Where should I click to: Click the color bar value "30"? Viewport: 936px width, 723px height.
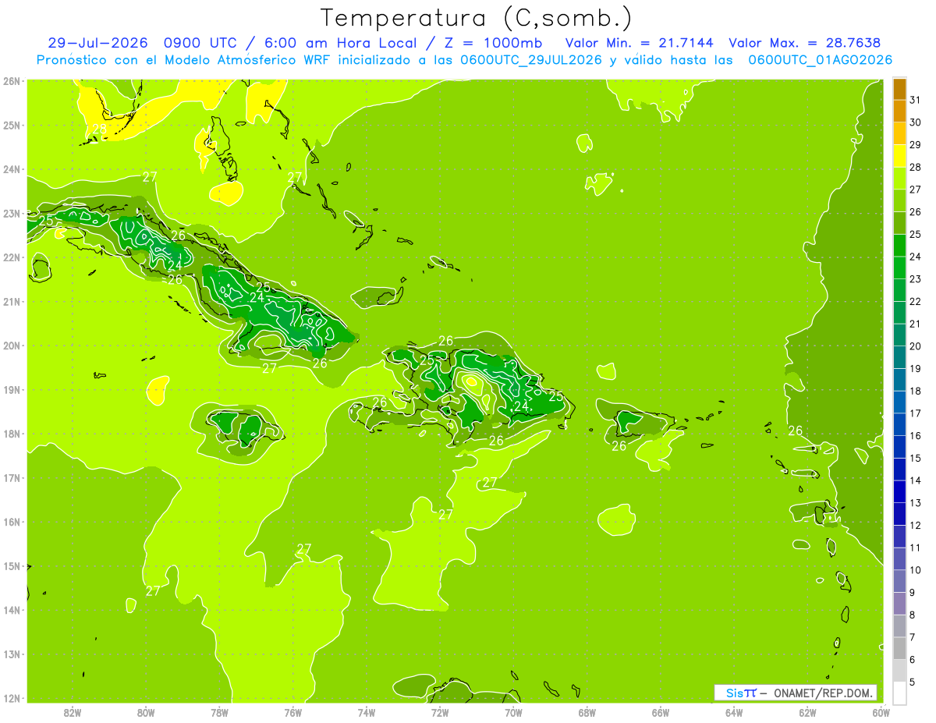pos(915,122)
